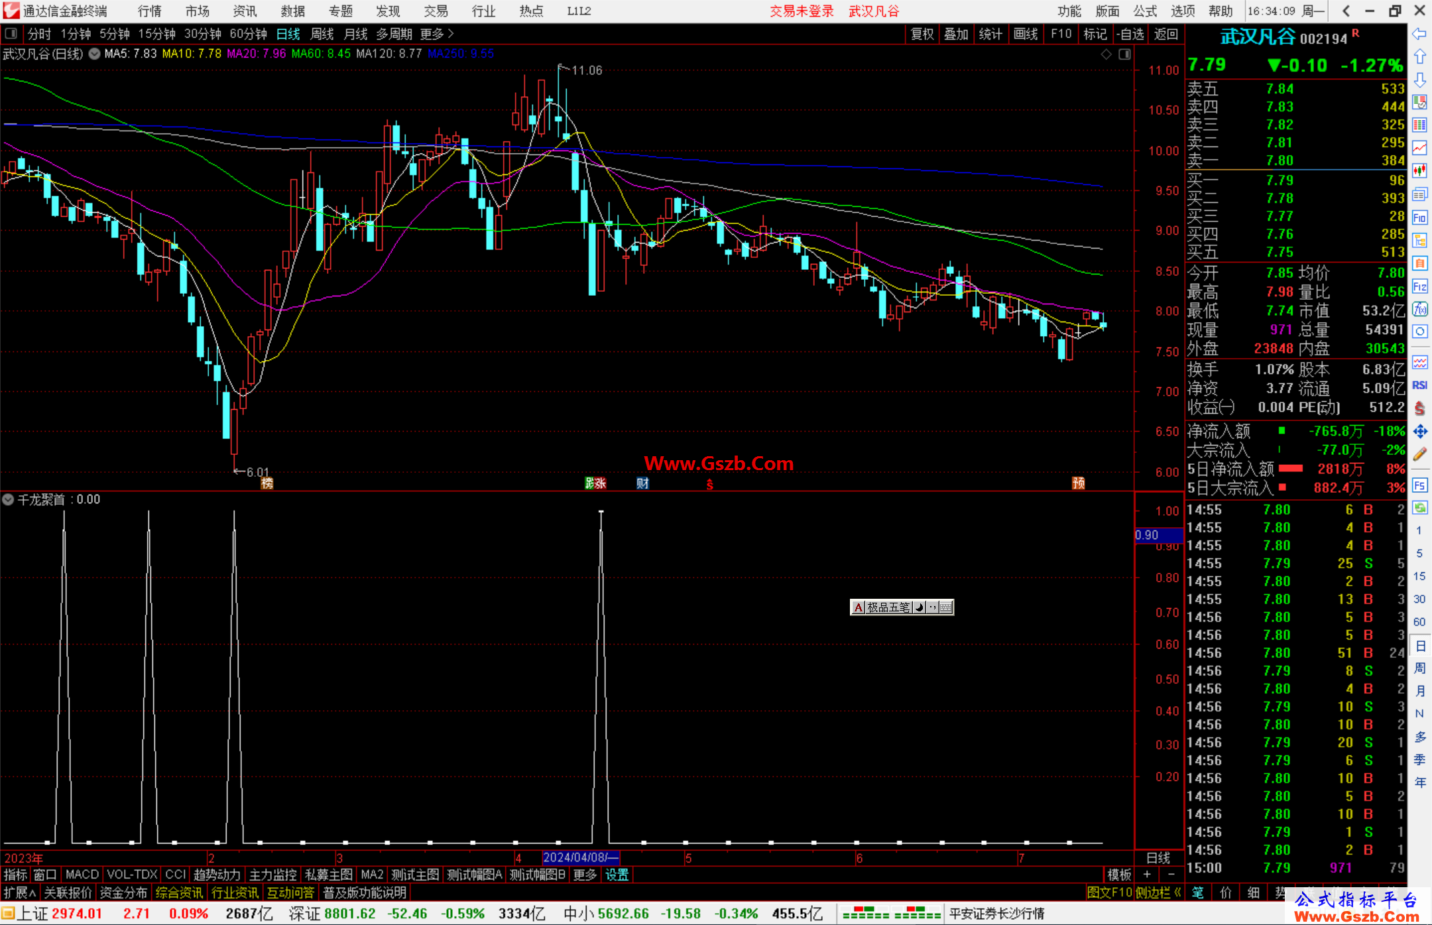1432x925 pixels.
Task: Click the wavy lines indicator icon
Action: (1419, 362)
